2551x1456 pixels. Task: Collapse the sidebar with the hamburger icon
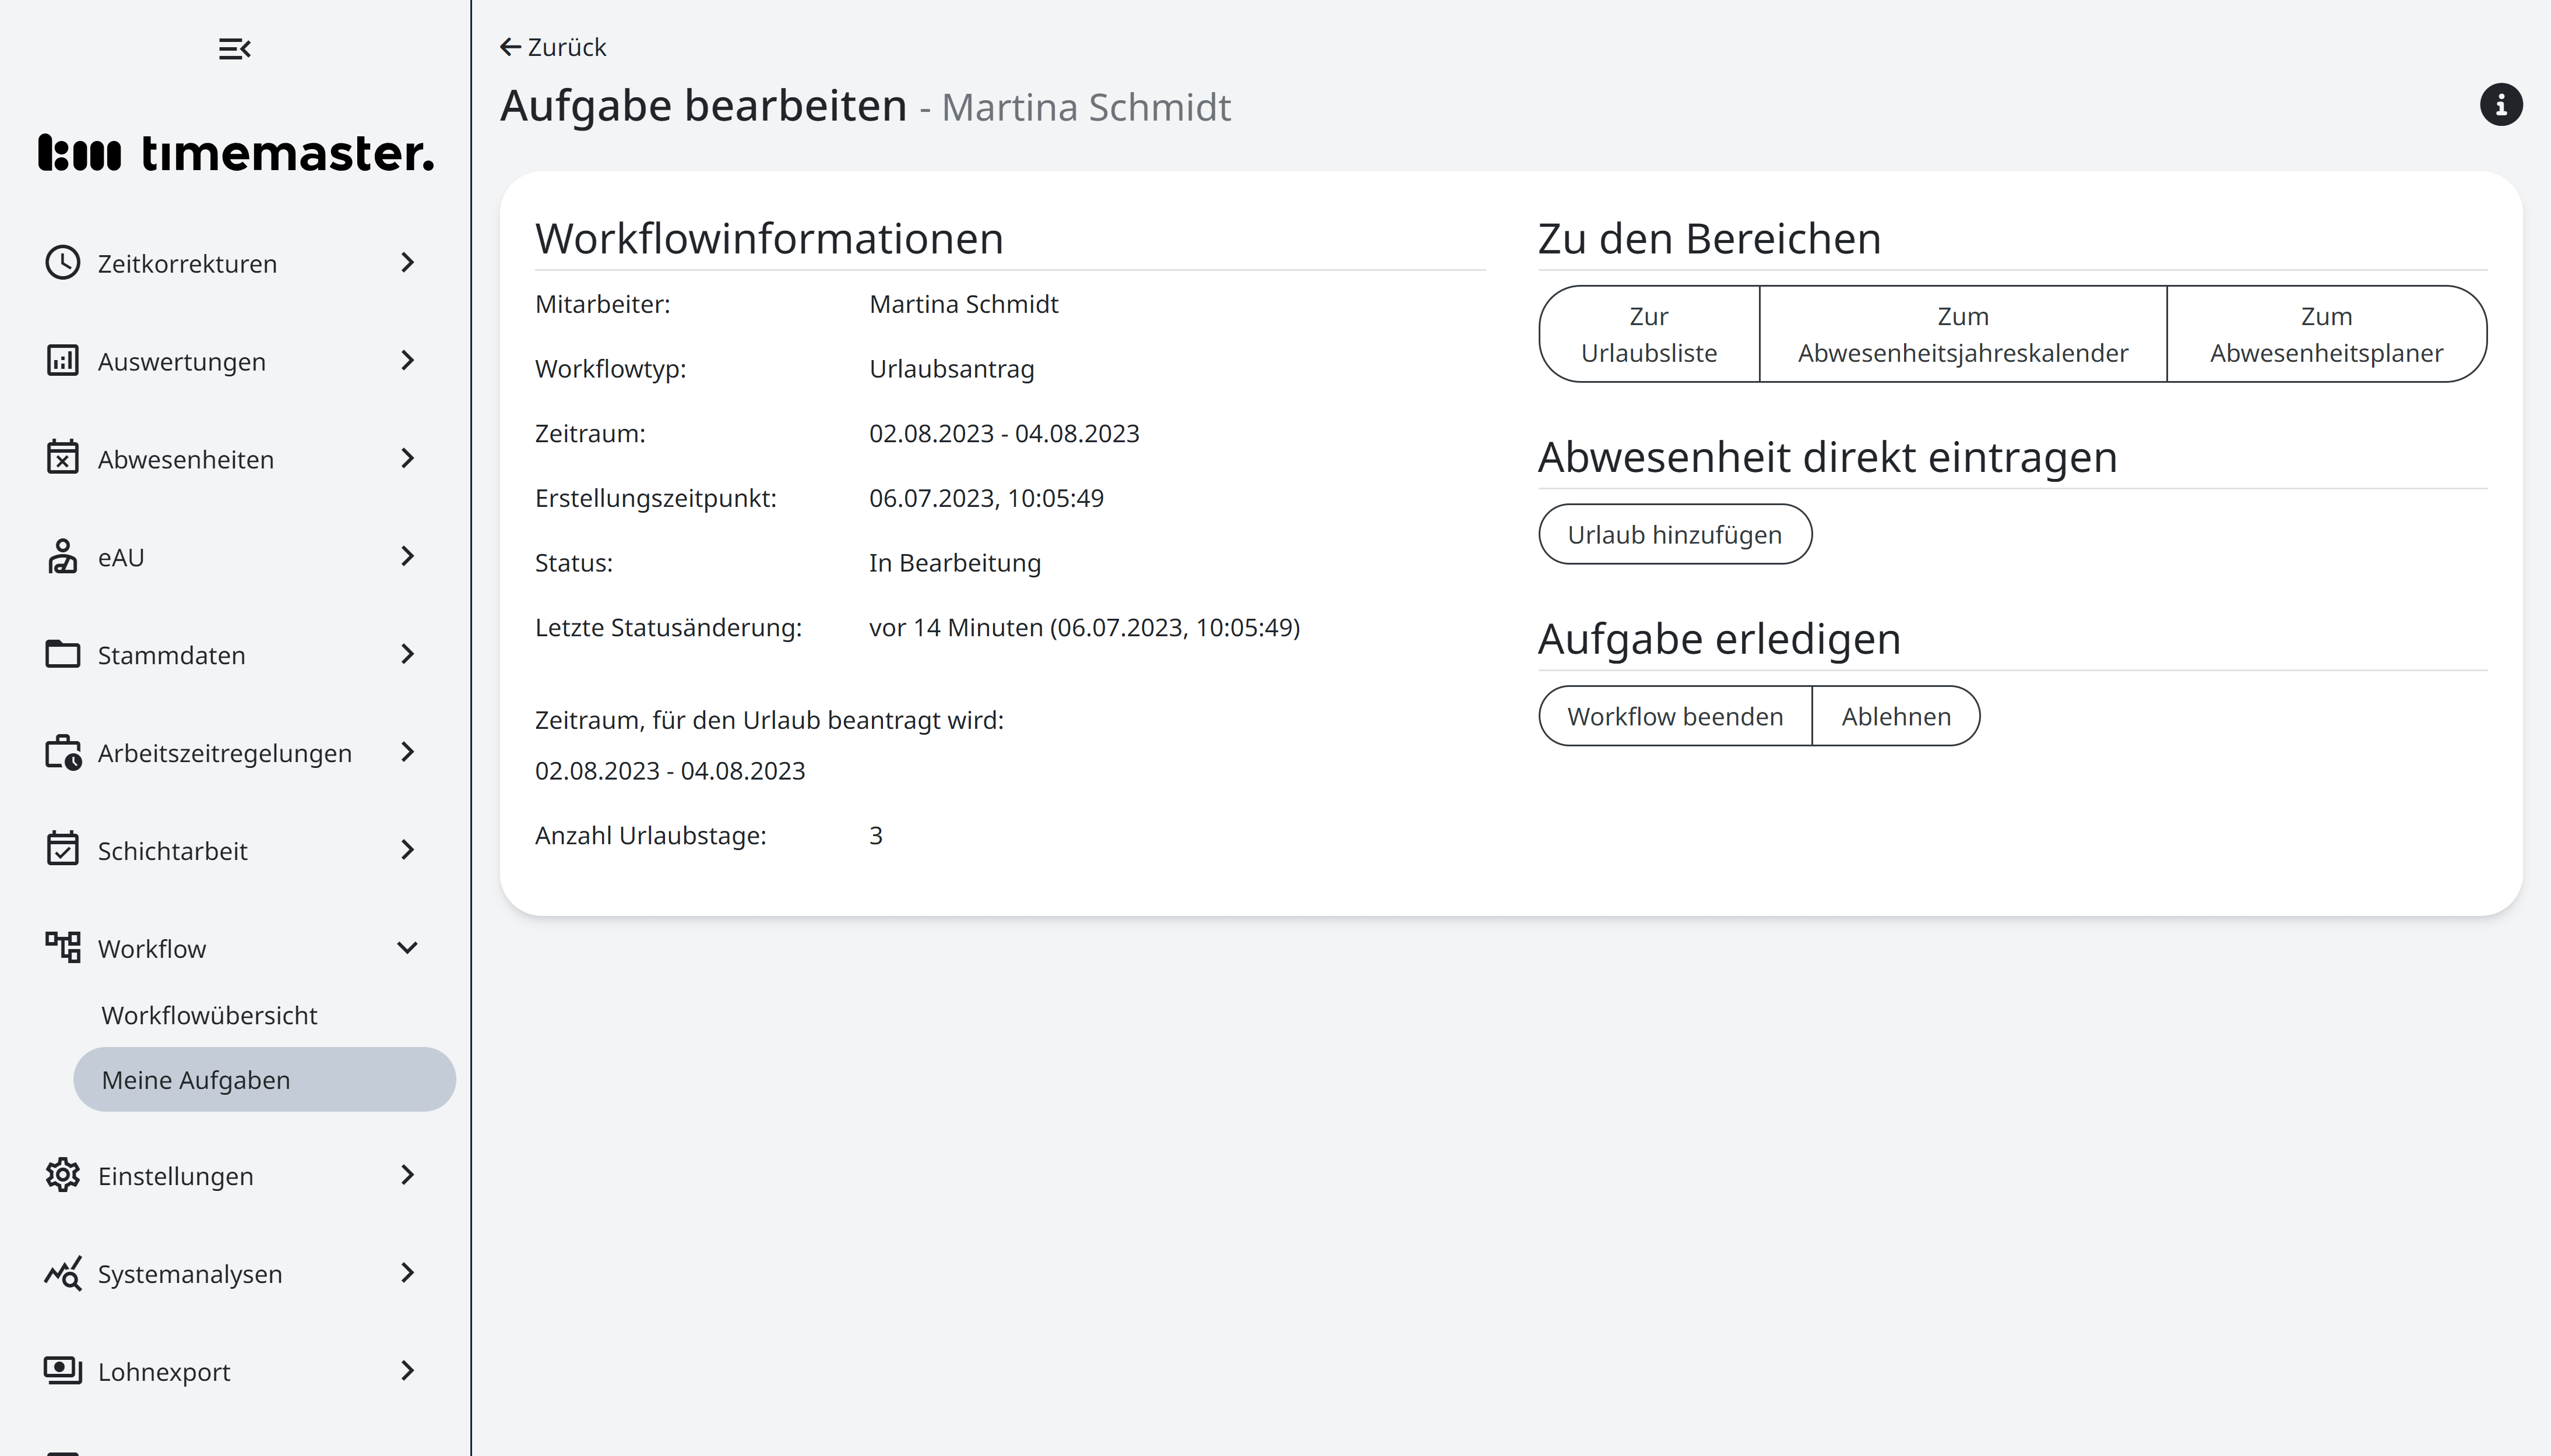point(234,48)
